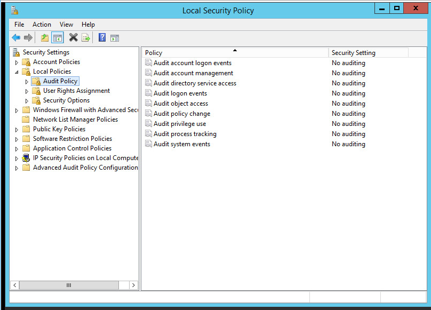Click the Security Settings root icon
Viewport: 431px width, 310px height.
16,52
